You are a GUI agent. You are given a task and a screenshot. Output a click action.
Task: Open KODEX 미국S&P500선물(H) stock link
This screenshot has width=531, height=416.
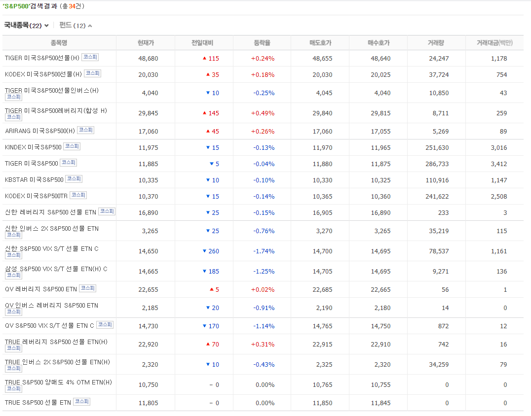pos(43,74)
